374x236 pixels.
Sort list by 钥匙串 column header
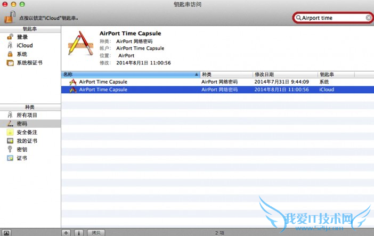tap(336, 75)
